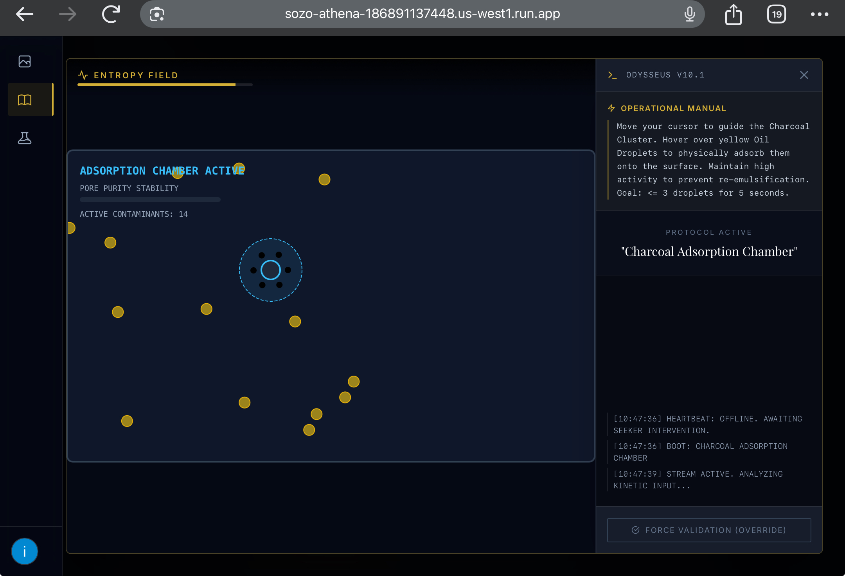This screenshot has width=845, height=576.
Task: Click the camera scan icon in address bar
Action: (x=157, y=14)
